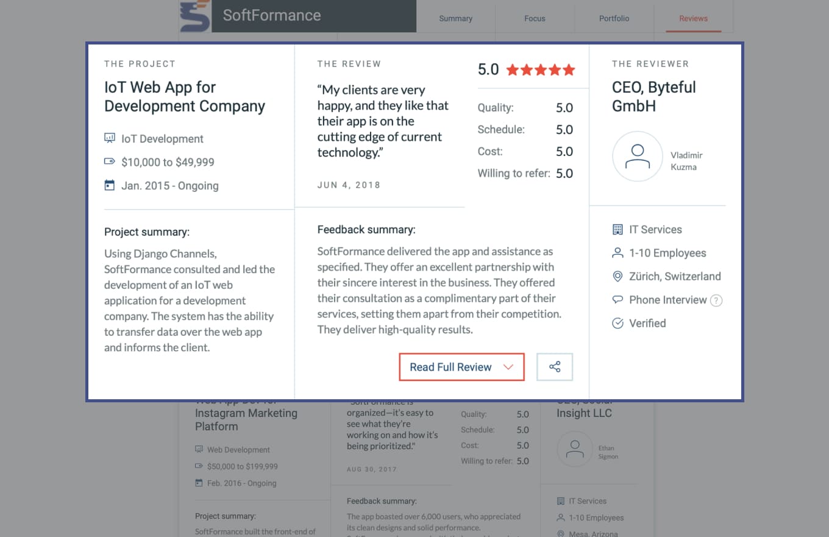Click the IoT Development category icon

(110, 139)
